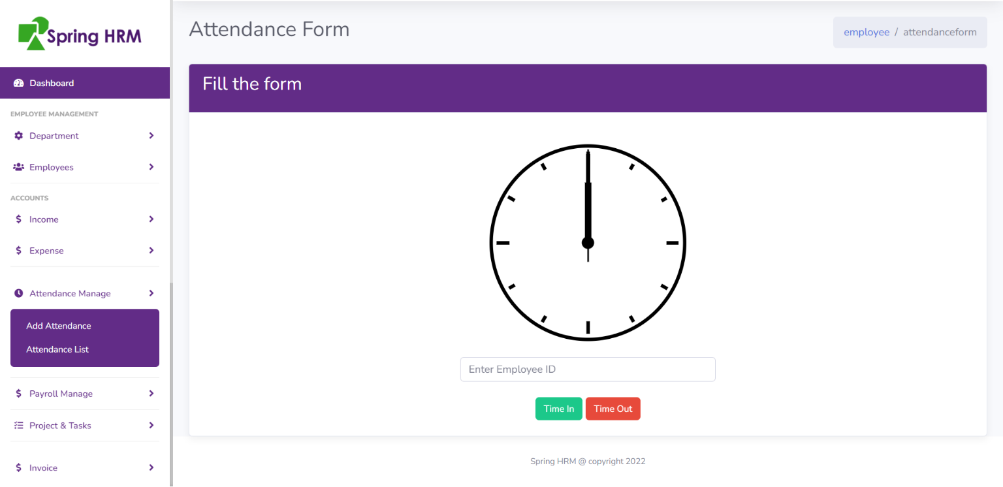Screen dimensions: 1003x487
Task: Expand the Department submenu chevron
Action: (151, 136)
